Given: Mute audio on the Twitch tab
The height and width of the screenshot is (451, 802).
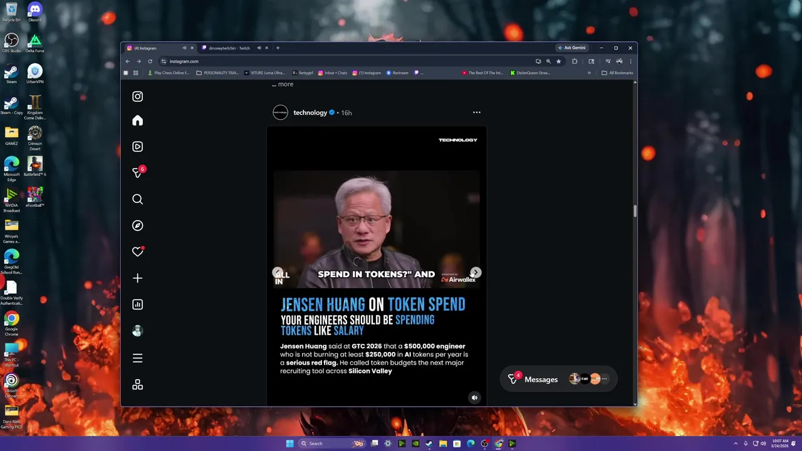Looking at the screenshot, I should tap(259, 48).
